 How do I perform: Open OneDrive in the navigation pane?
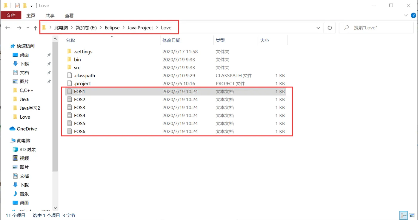pyautogui.click(x=27, y=129)
